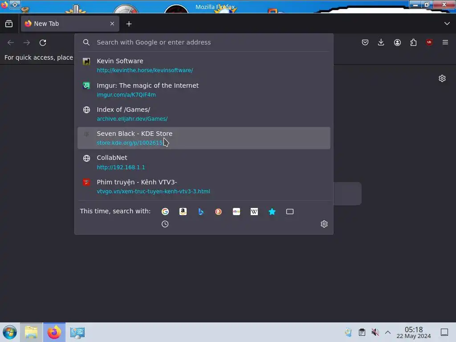This screenshot has height=342, width=456.
Task: Open system settings taskbar icon
Action: coord(77,332)
